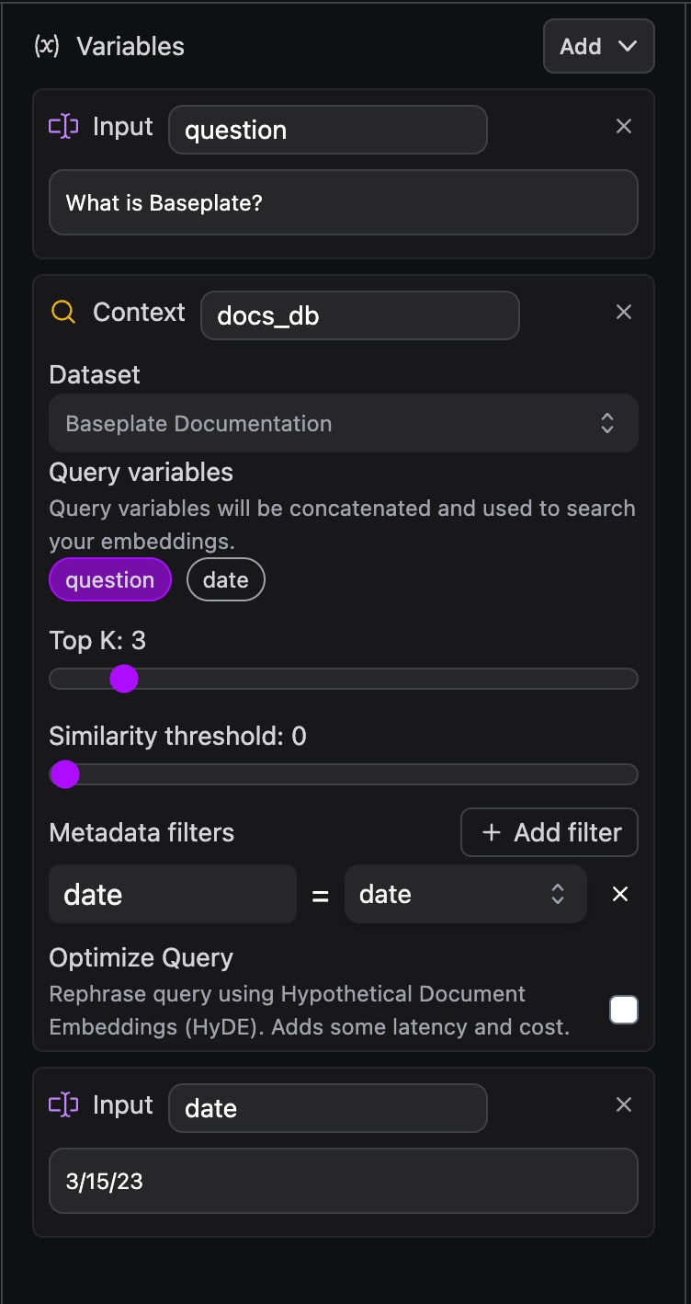The height and width of the screenshot is (1304, 691).
Task: Open the Add variable dropdown
Action: pos(598,46)
